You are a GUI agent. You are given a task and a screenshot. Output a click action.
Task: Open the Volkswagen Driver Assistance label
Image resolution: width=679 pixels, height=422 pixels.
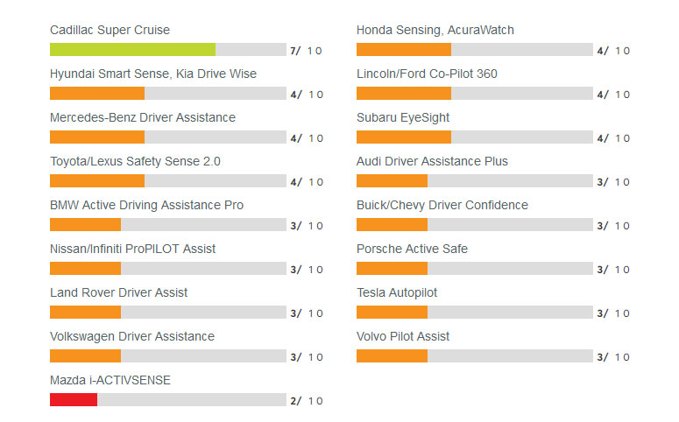pos(132,336)
